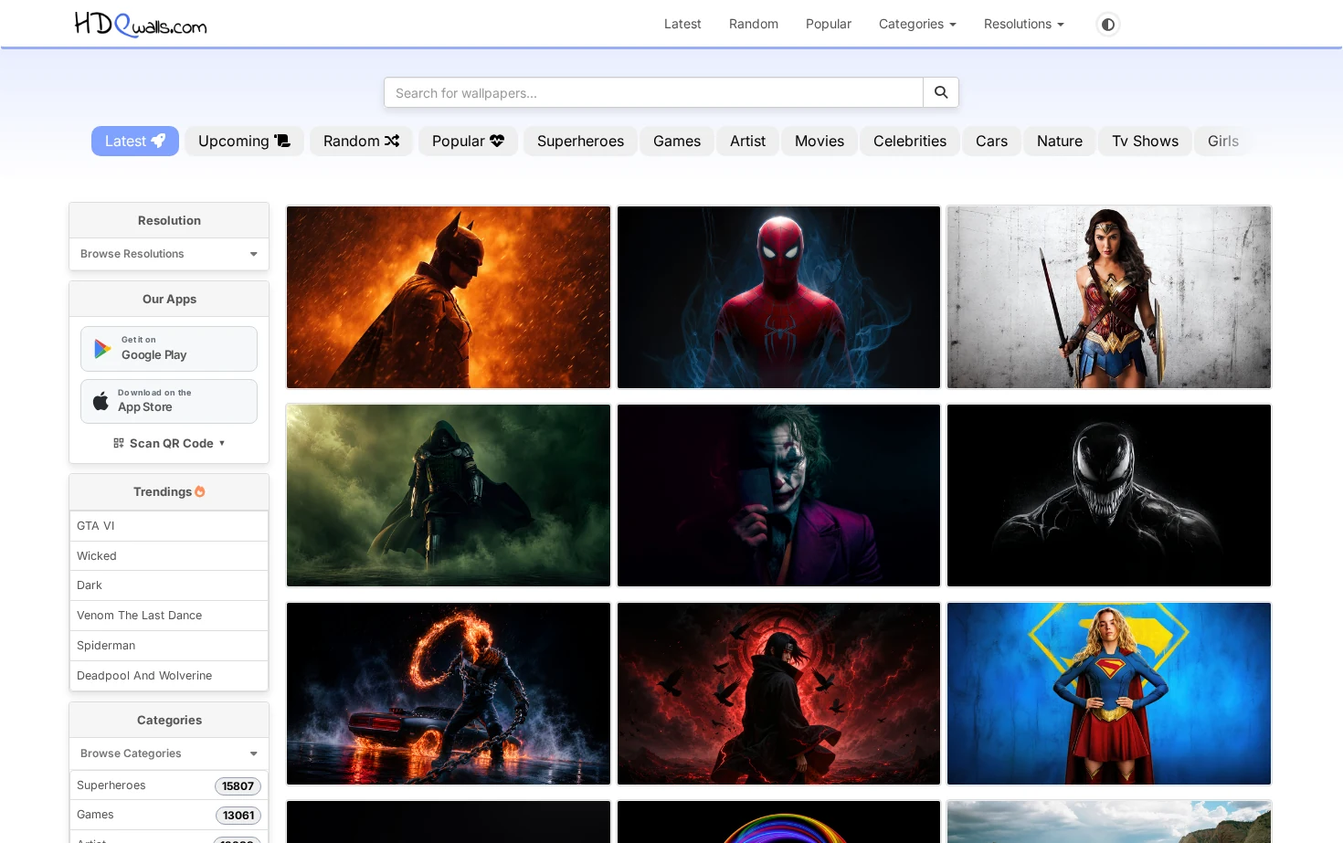Open the Ghost Rider flaming car wallpaper
1343x843 pixels.
[449, 693]
